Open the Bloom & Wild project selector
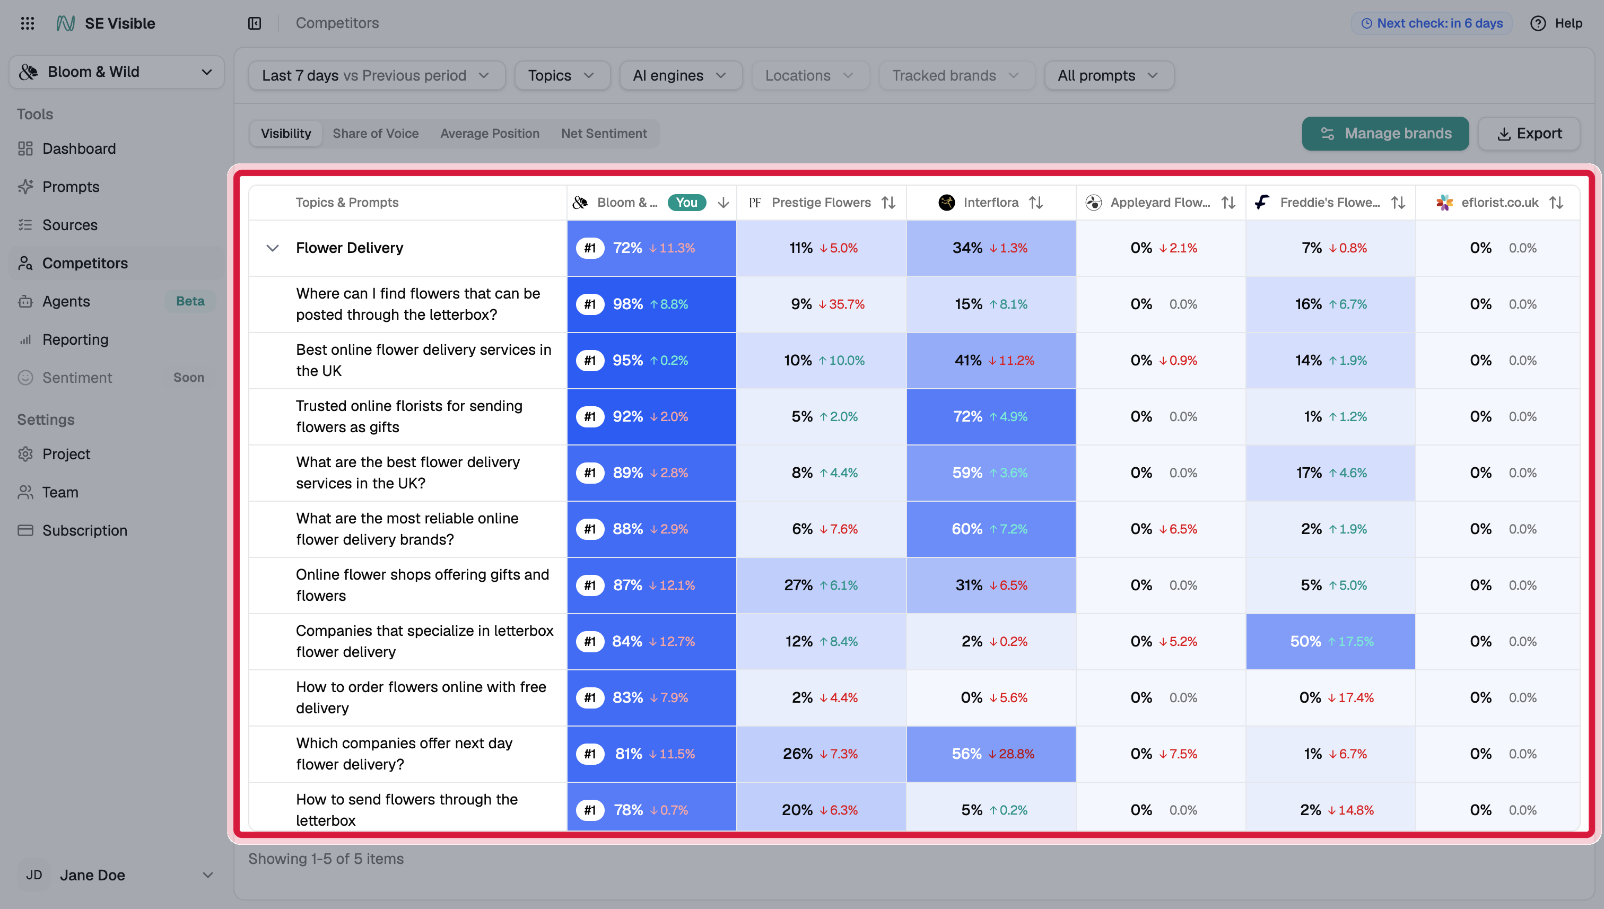 117,72
